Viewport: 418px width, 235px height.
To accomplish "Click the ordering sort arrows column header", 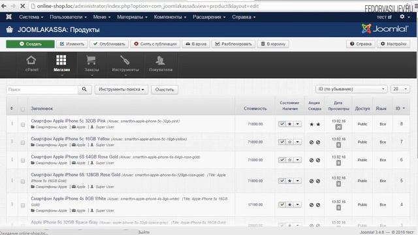I will pyautogui.click(x=12, y=108).
